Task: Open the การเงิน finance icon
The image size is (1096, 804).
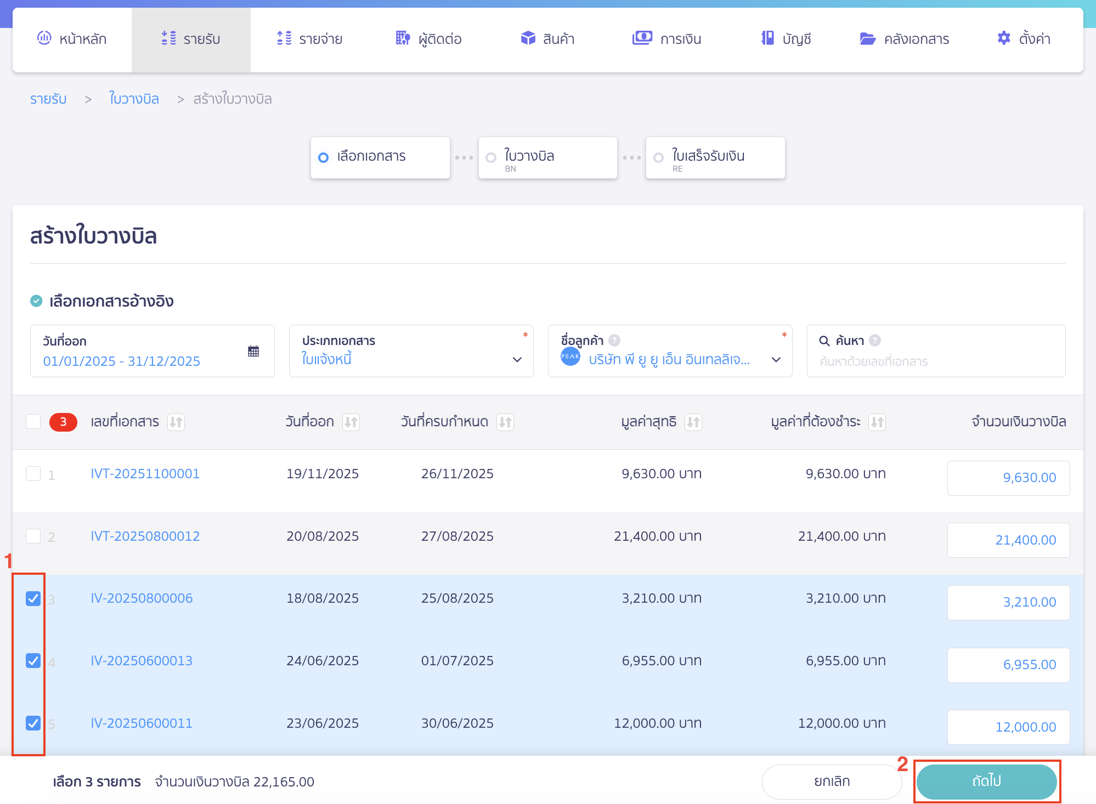Action: pyautogui.click(x=642, y=38)
